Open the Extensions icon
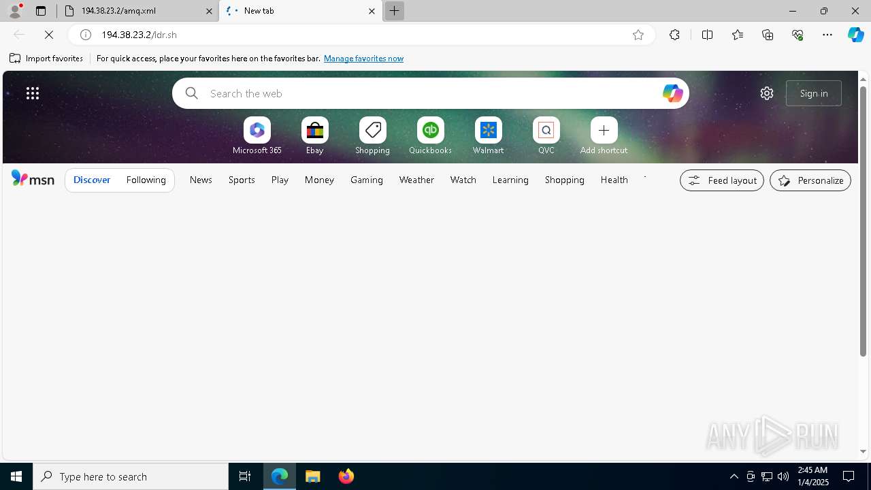Screen dimensions: 871x490 pyautogui.click(x=674, y=35)
